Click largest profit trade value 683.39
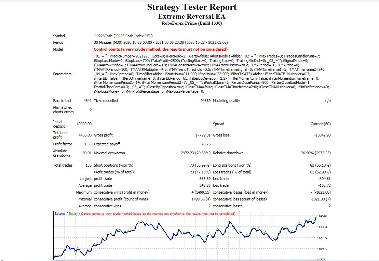379x261 pixels. point(205,179)
